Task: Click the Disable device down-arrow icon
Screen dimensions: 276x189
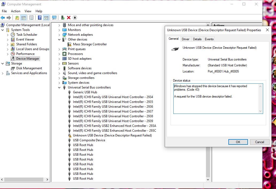Action: coord(75,18)
